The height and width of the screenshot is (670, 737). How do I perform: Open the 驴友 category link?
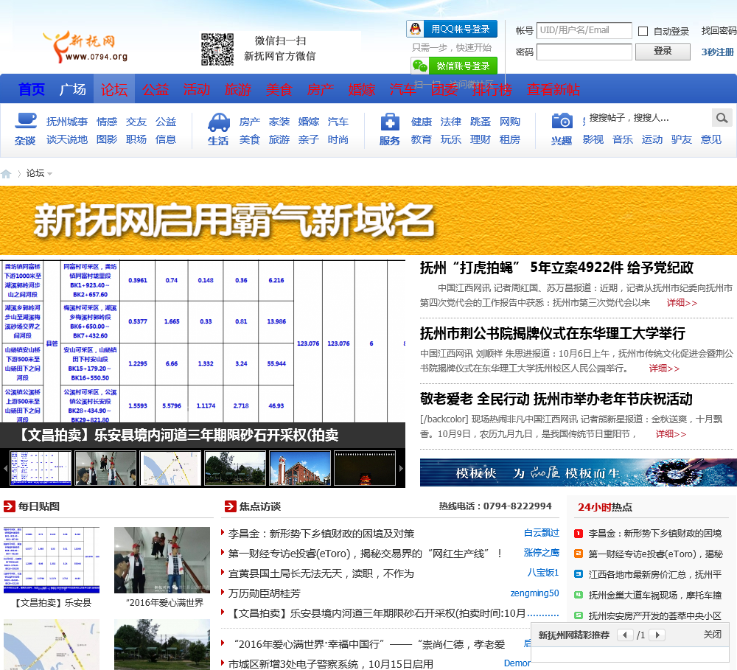tap(682, 139)
